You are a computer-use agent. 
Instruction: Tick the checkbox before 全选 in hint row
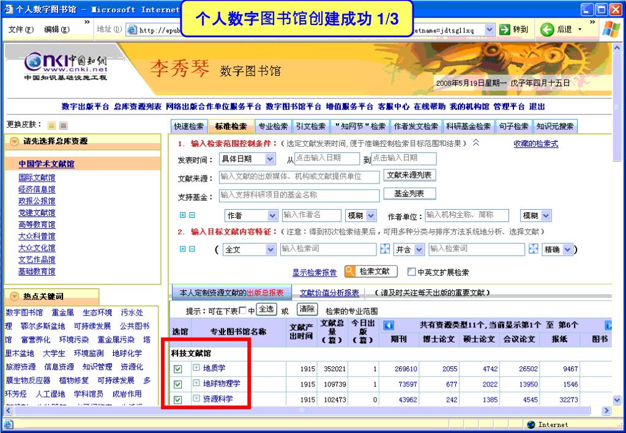(x=242, y=311)
